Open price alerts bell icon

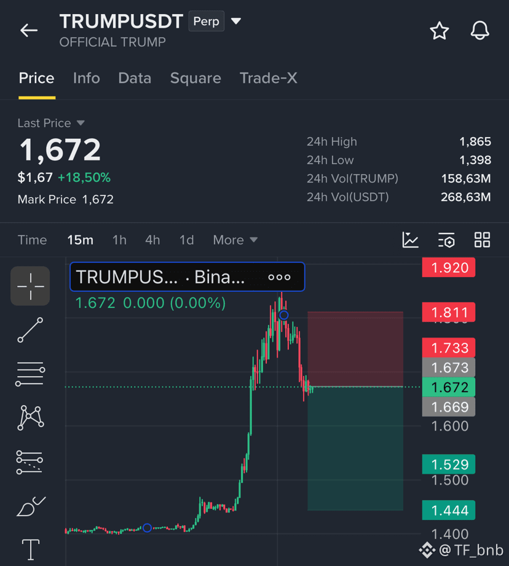point(479,30)
